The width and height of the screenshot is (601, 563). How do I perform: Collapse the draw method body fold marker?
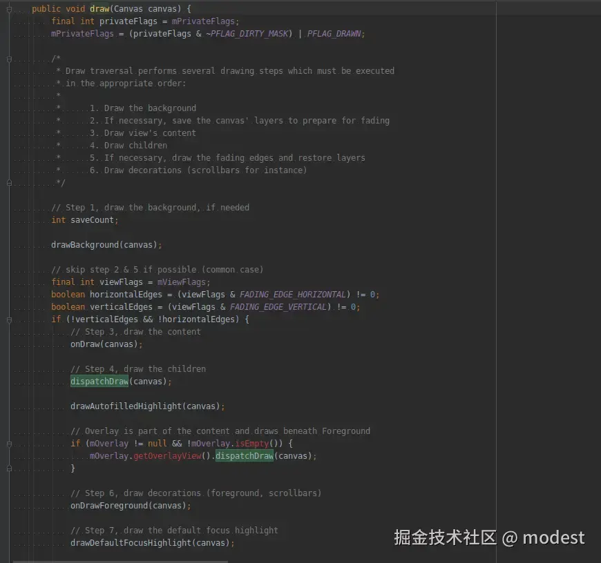coord(8,8)
